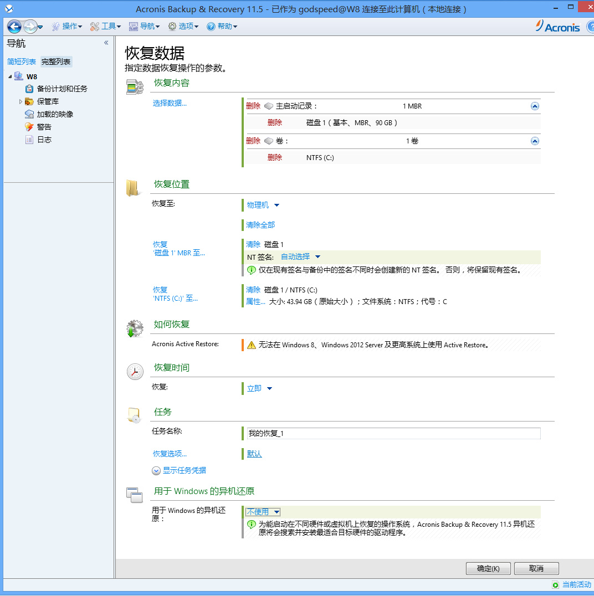Clear the 磁盘 1 / NTFS (C:) destination
Screen dimensions: 594x596
253,290
